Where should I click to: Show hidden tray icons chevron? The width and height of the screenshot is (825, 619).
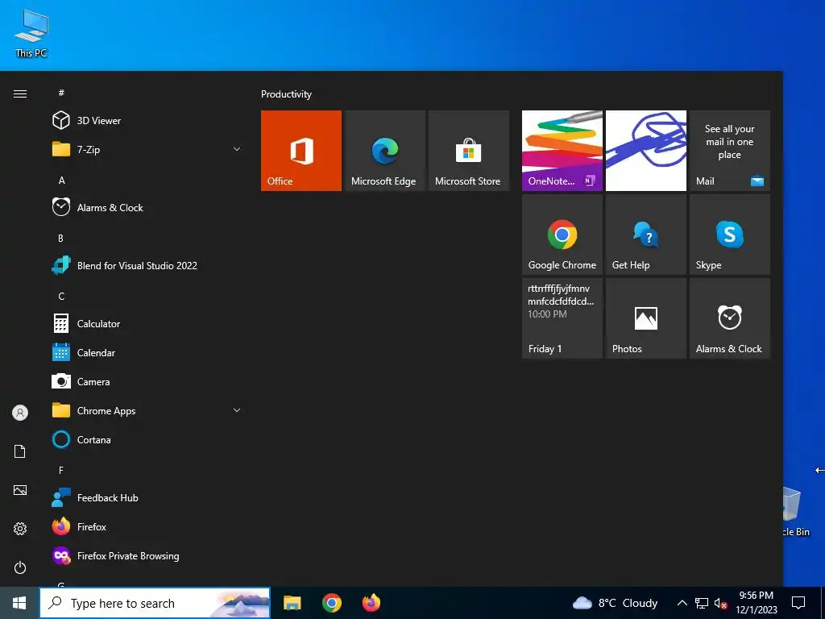[x=682, y=603]
